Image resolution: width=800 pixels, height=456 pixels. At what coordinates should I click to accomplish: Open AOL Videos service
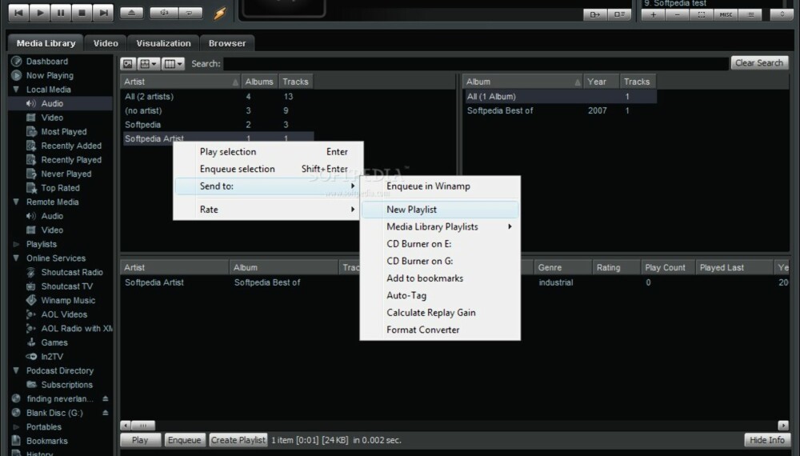[x=64, y=314]
